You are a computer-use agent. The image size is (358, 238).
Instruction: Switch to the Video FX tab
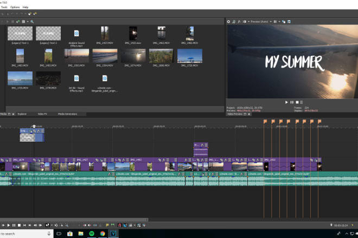tap(42, 114)
